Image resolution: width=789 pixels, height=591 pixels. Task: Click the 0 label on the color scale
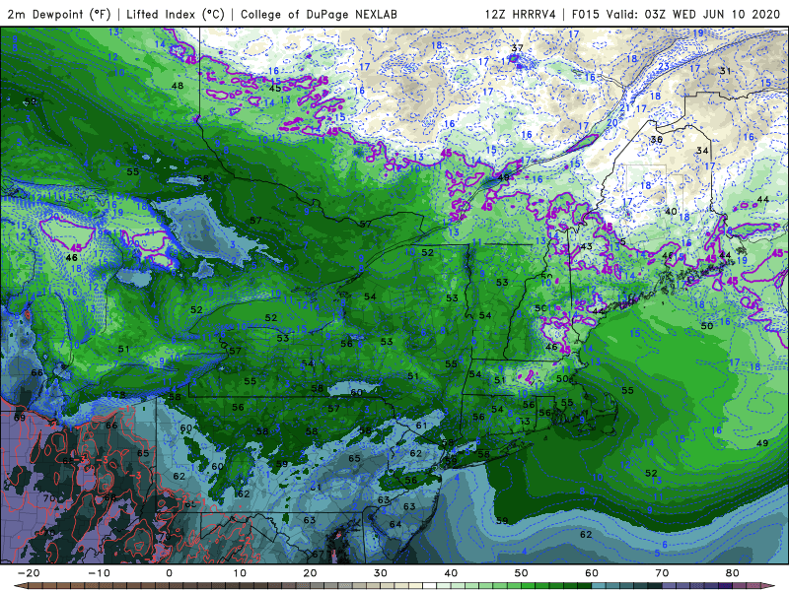(169, 573)
